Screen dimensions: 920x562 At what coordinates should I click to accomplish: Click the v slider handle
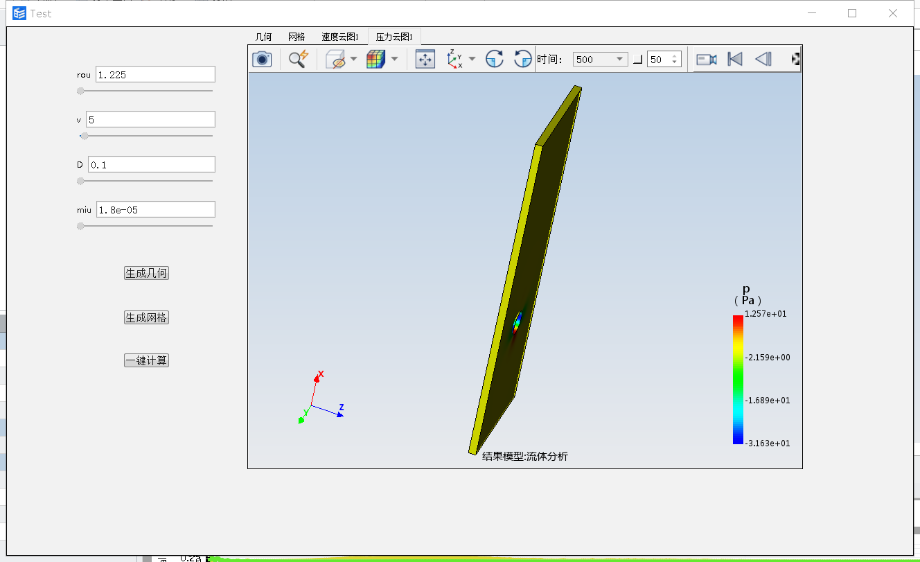pyautogui.click(x=85, y=136)
